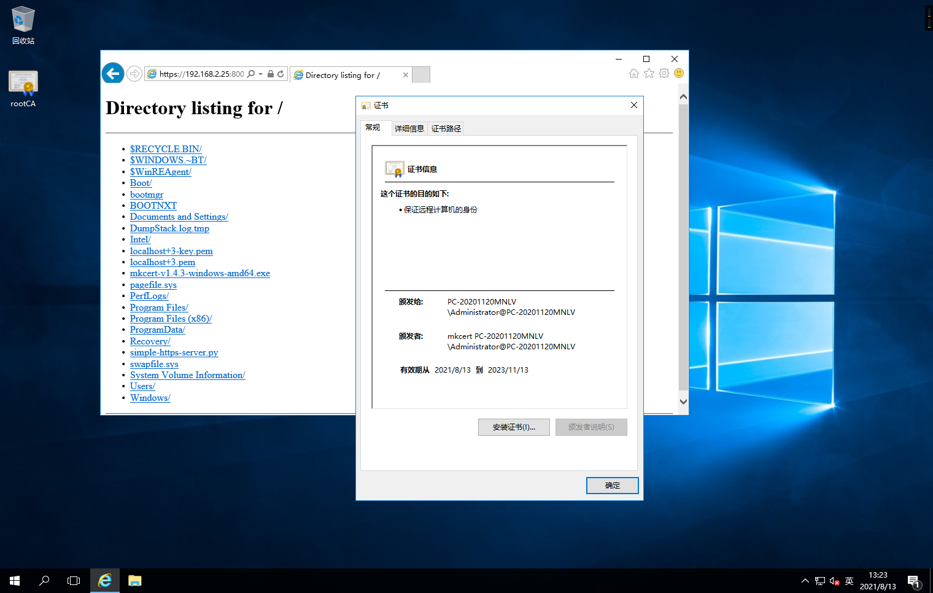
Task: Click the browser back arrow button
Action: click(x=113, y=74)
